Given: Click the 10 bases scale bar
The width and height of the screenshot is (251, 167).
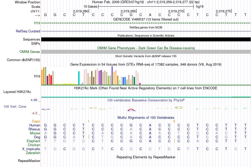Looking at the screenshot, I should (x=146, y=7).
